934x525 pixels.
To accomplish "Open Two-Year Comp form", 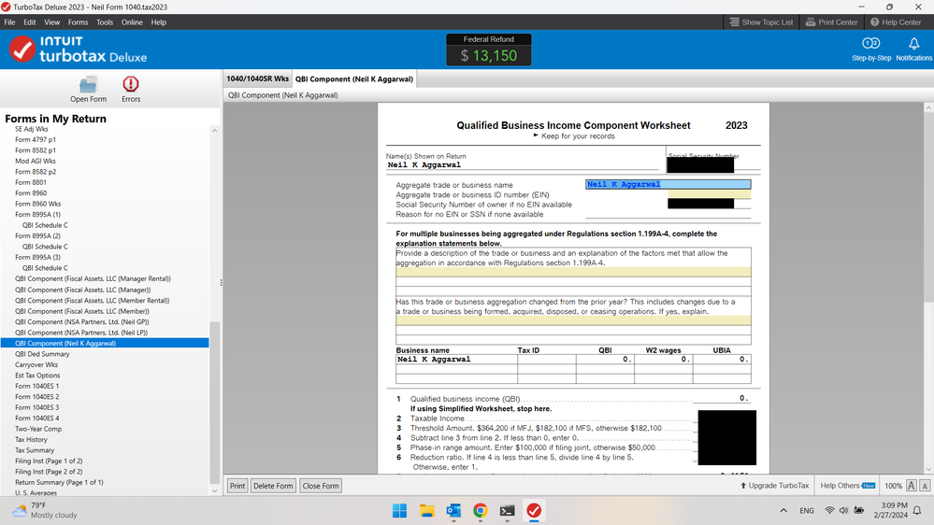I will point(38,429).
